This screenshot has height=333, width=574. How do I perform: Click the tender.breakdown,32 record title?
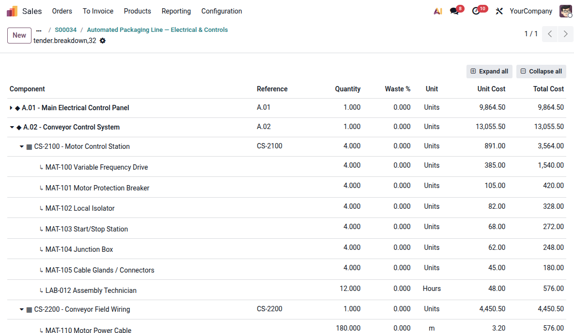click(x=65, y=41)
